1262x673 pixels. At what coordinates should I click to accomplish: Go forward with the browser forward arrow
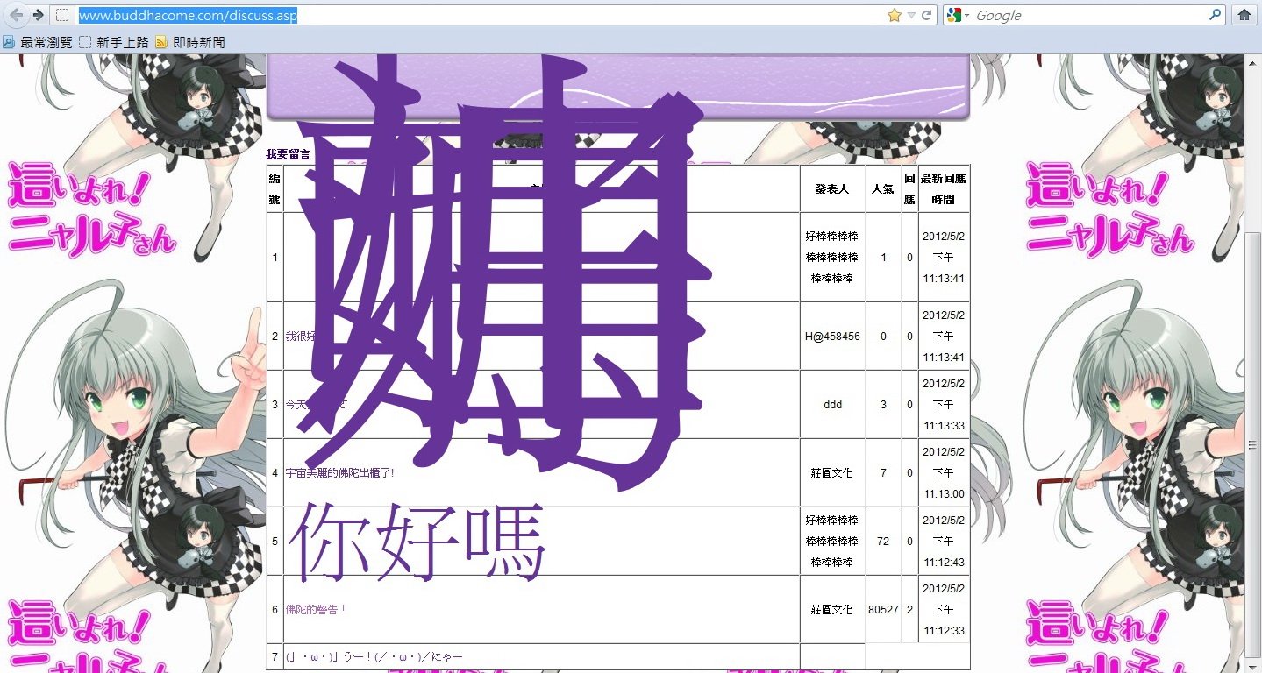[x=38, y=15]
